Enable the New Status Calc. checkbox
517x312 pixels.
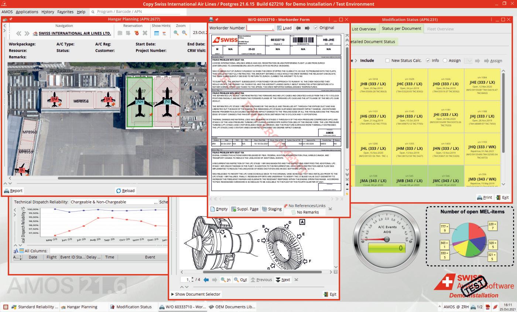tap(387, 61)
